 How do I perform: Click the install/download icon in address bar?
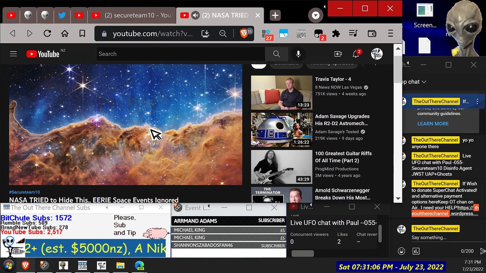point(205,33)
